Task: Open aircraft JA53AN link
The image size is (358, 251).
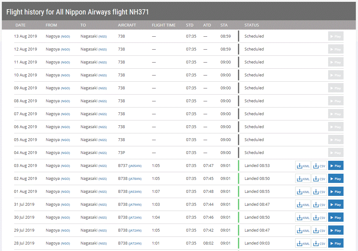Action: click(135, 192)
